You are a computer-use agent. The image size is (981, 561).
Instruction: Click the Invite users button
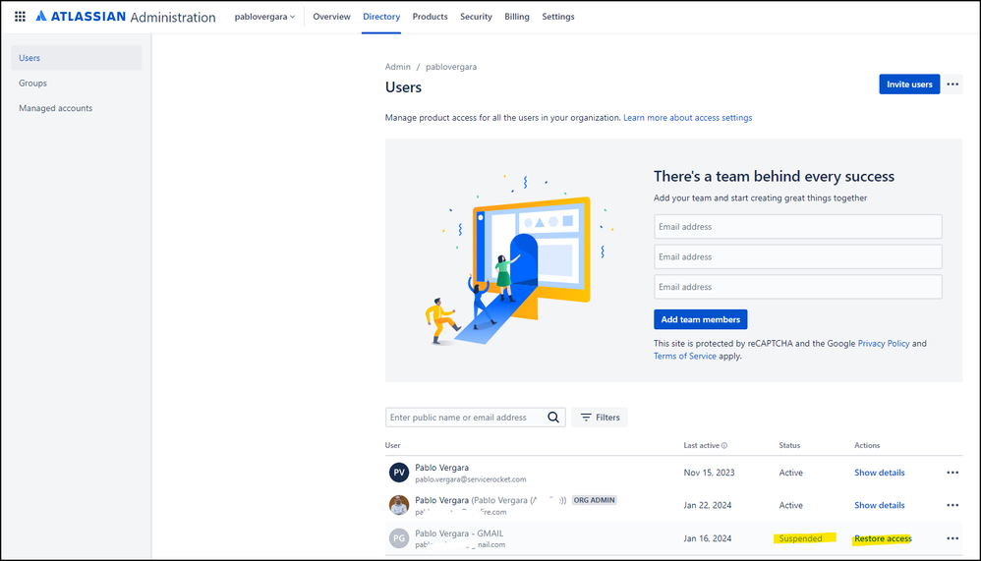pos(909,84)
